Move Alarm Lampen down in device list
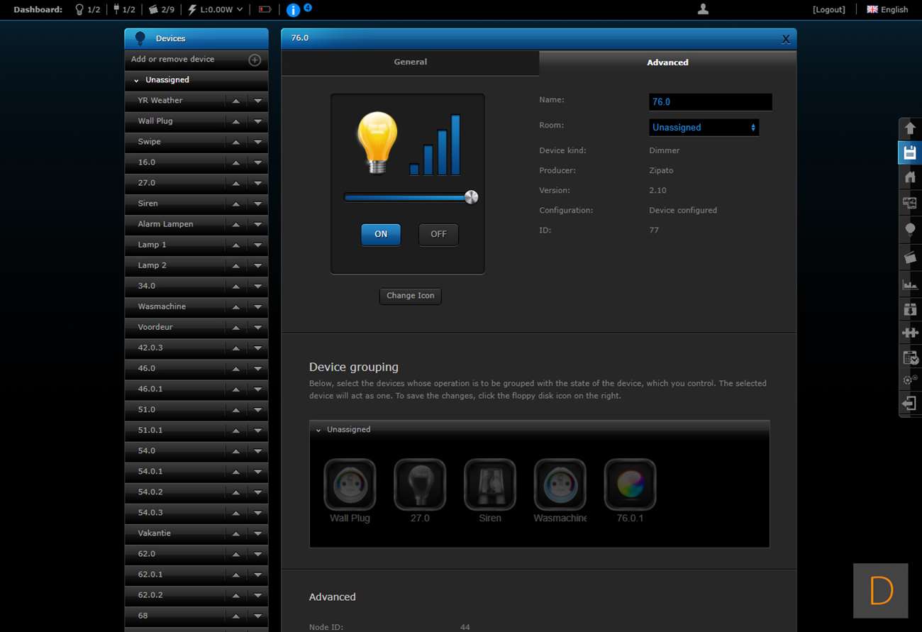The width and height of the screenshot is (922, 632). tap(257, 224)
